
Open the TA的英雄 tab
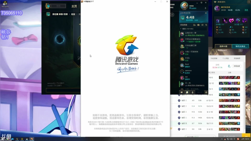pyautogui.click(x=214, y=59)
